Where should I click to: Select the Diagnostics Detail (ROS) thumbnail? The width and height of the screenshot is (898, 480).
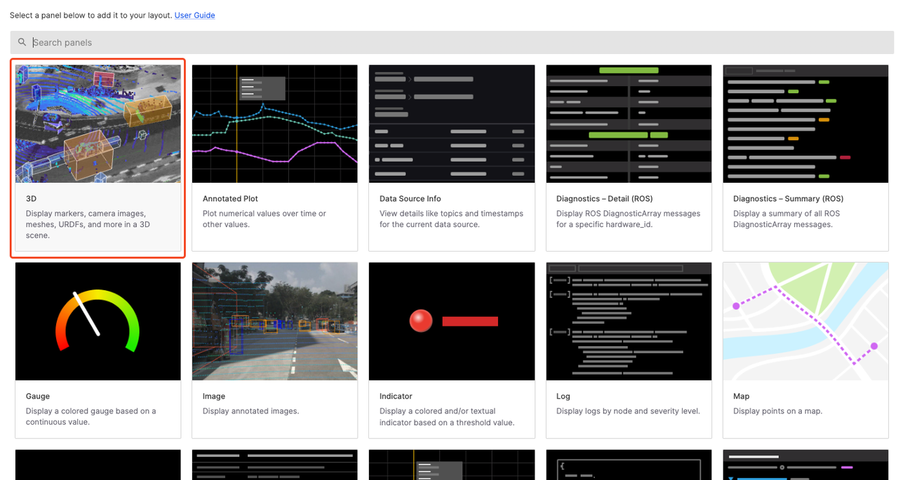click(629, 124)
